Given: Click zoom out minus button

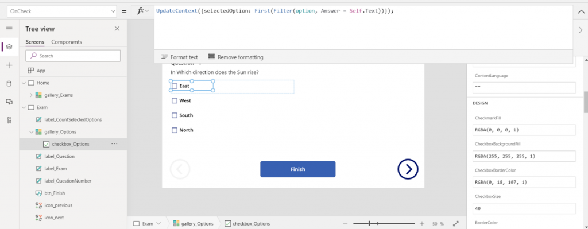Looking at the screenshot, I should [x=345, y=223].
